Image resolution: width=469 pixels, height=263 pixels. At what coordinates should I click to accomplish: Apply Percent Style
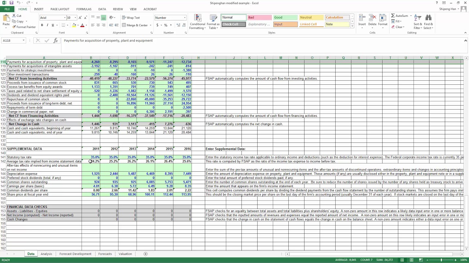[x=166, y=25]
